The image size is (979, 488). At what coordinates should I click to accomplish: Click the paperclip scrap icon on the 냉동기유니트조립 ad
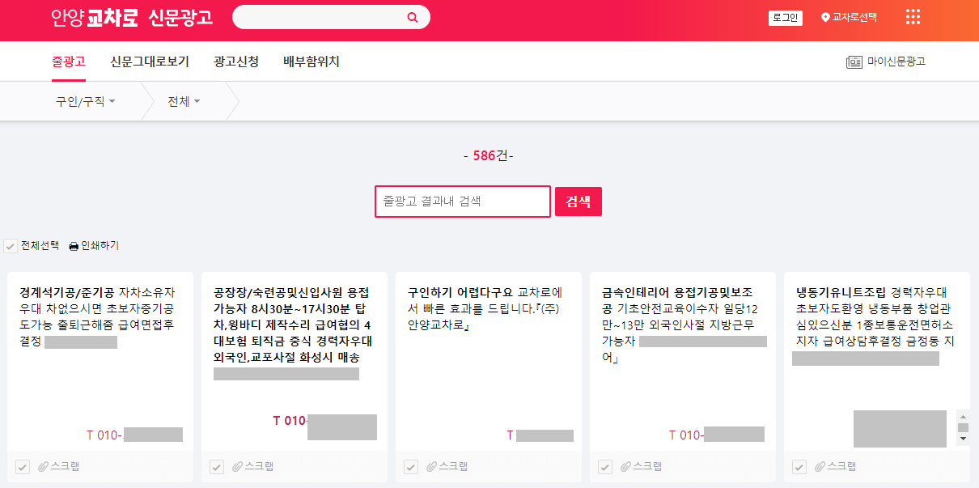click(820, 465)
